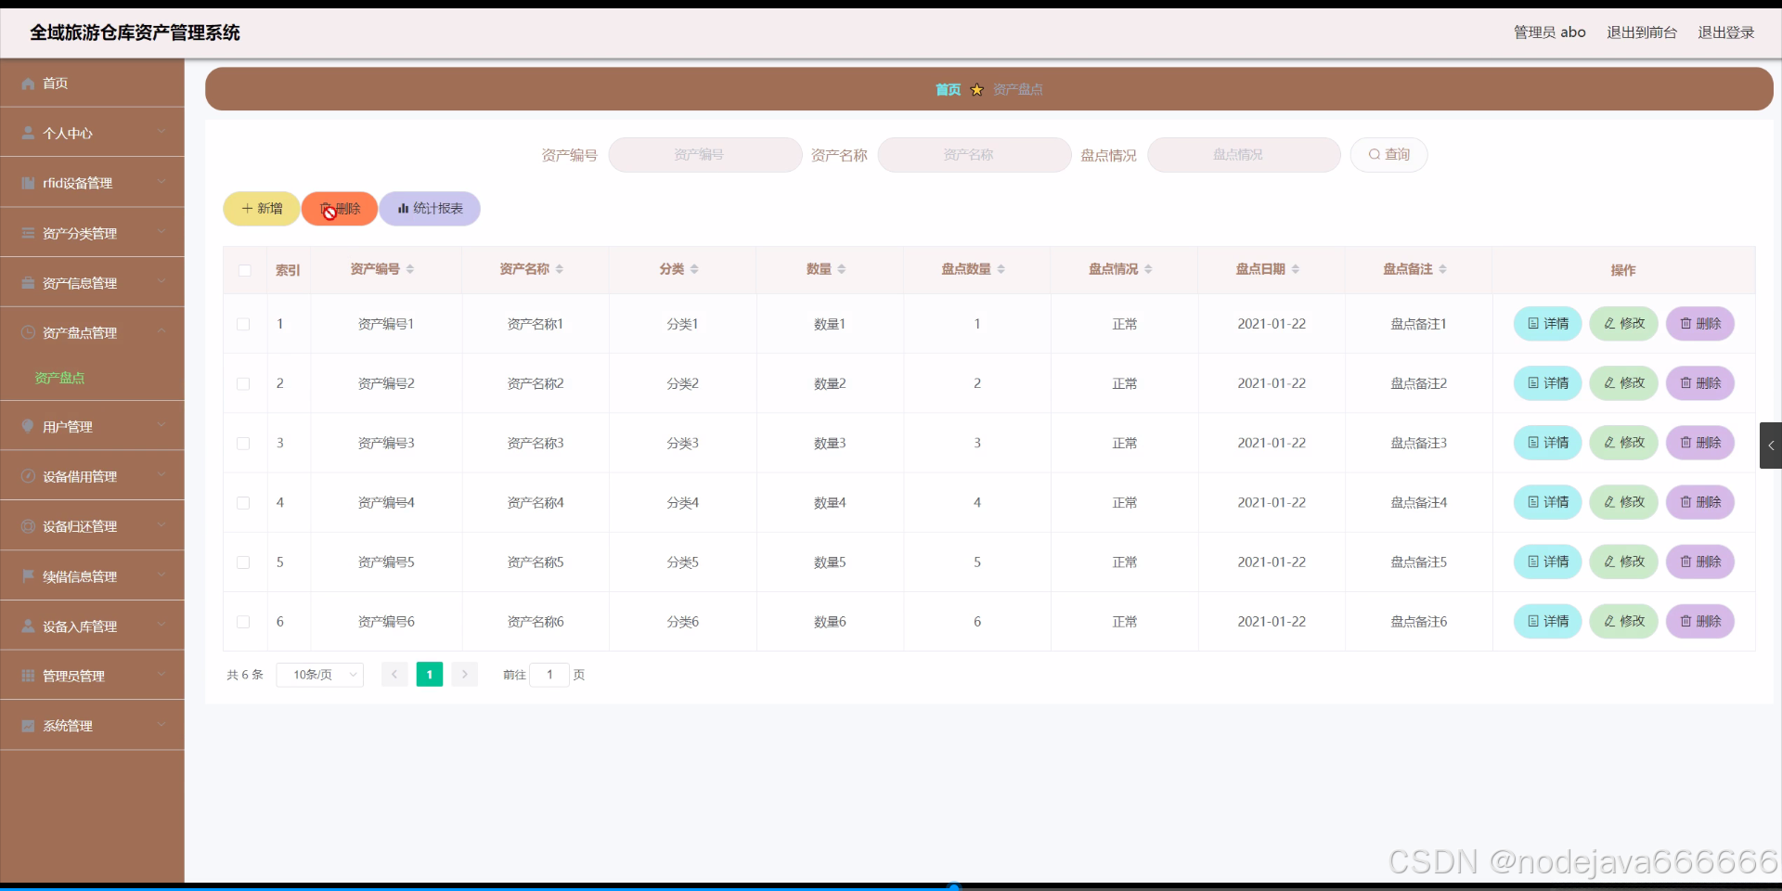Click 删除 for 资产编号6 row
Image resolution: width=1782 pixels, height=891 pixels.
click(1700, 621)
